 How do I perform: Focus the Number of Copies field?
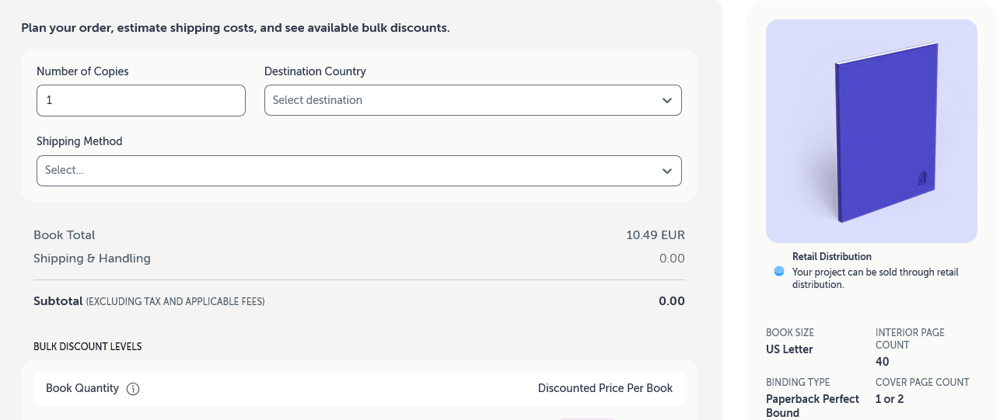coord(141,101)
